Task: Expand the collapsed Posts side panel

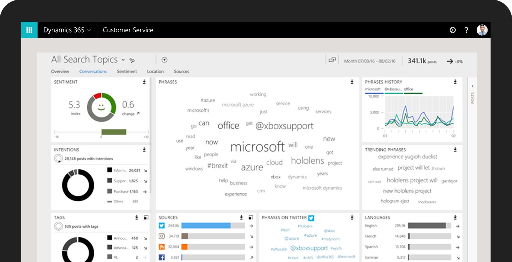Action: (473, 86)
